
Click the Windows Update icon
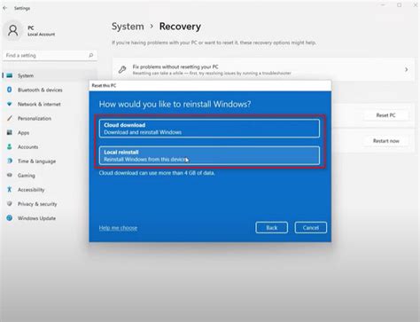10,218
